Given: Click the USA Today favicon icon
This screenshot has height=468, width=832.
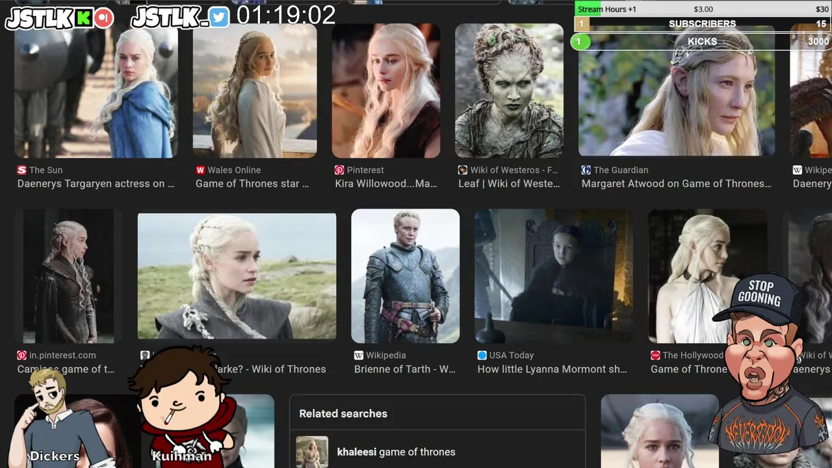Looking at the screenshot, I should tap(482, 356).
